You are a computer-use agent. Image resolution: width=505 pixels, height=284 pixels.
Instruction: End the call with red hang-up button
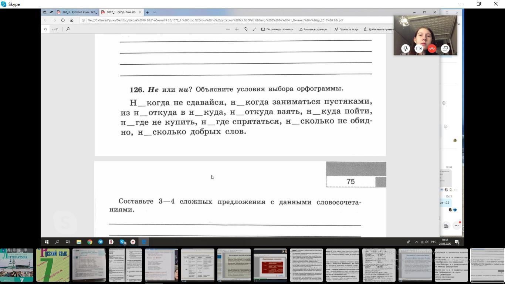click(x=432, y=49)
